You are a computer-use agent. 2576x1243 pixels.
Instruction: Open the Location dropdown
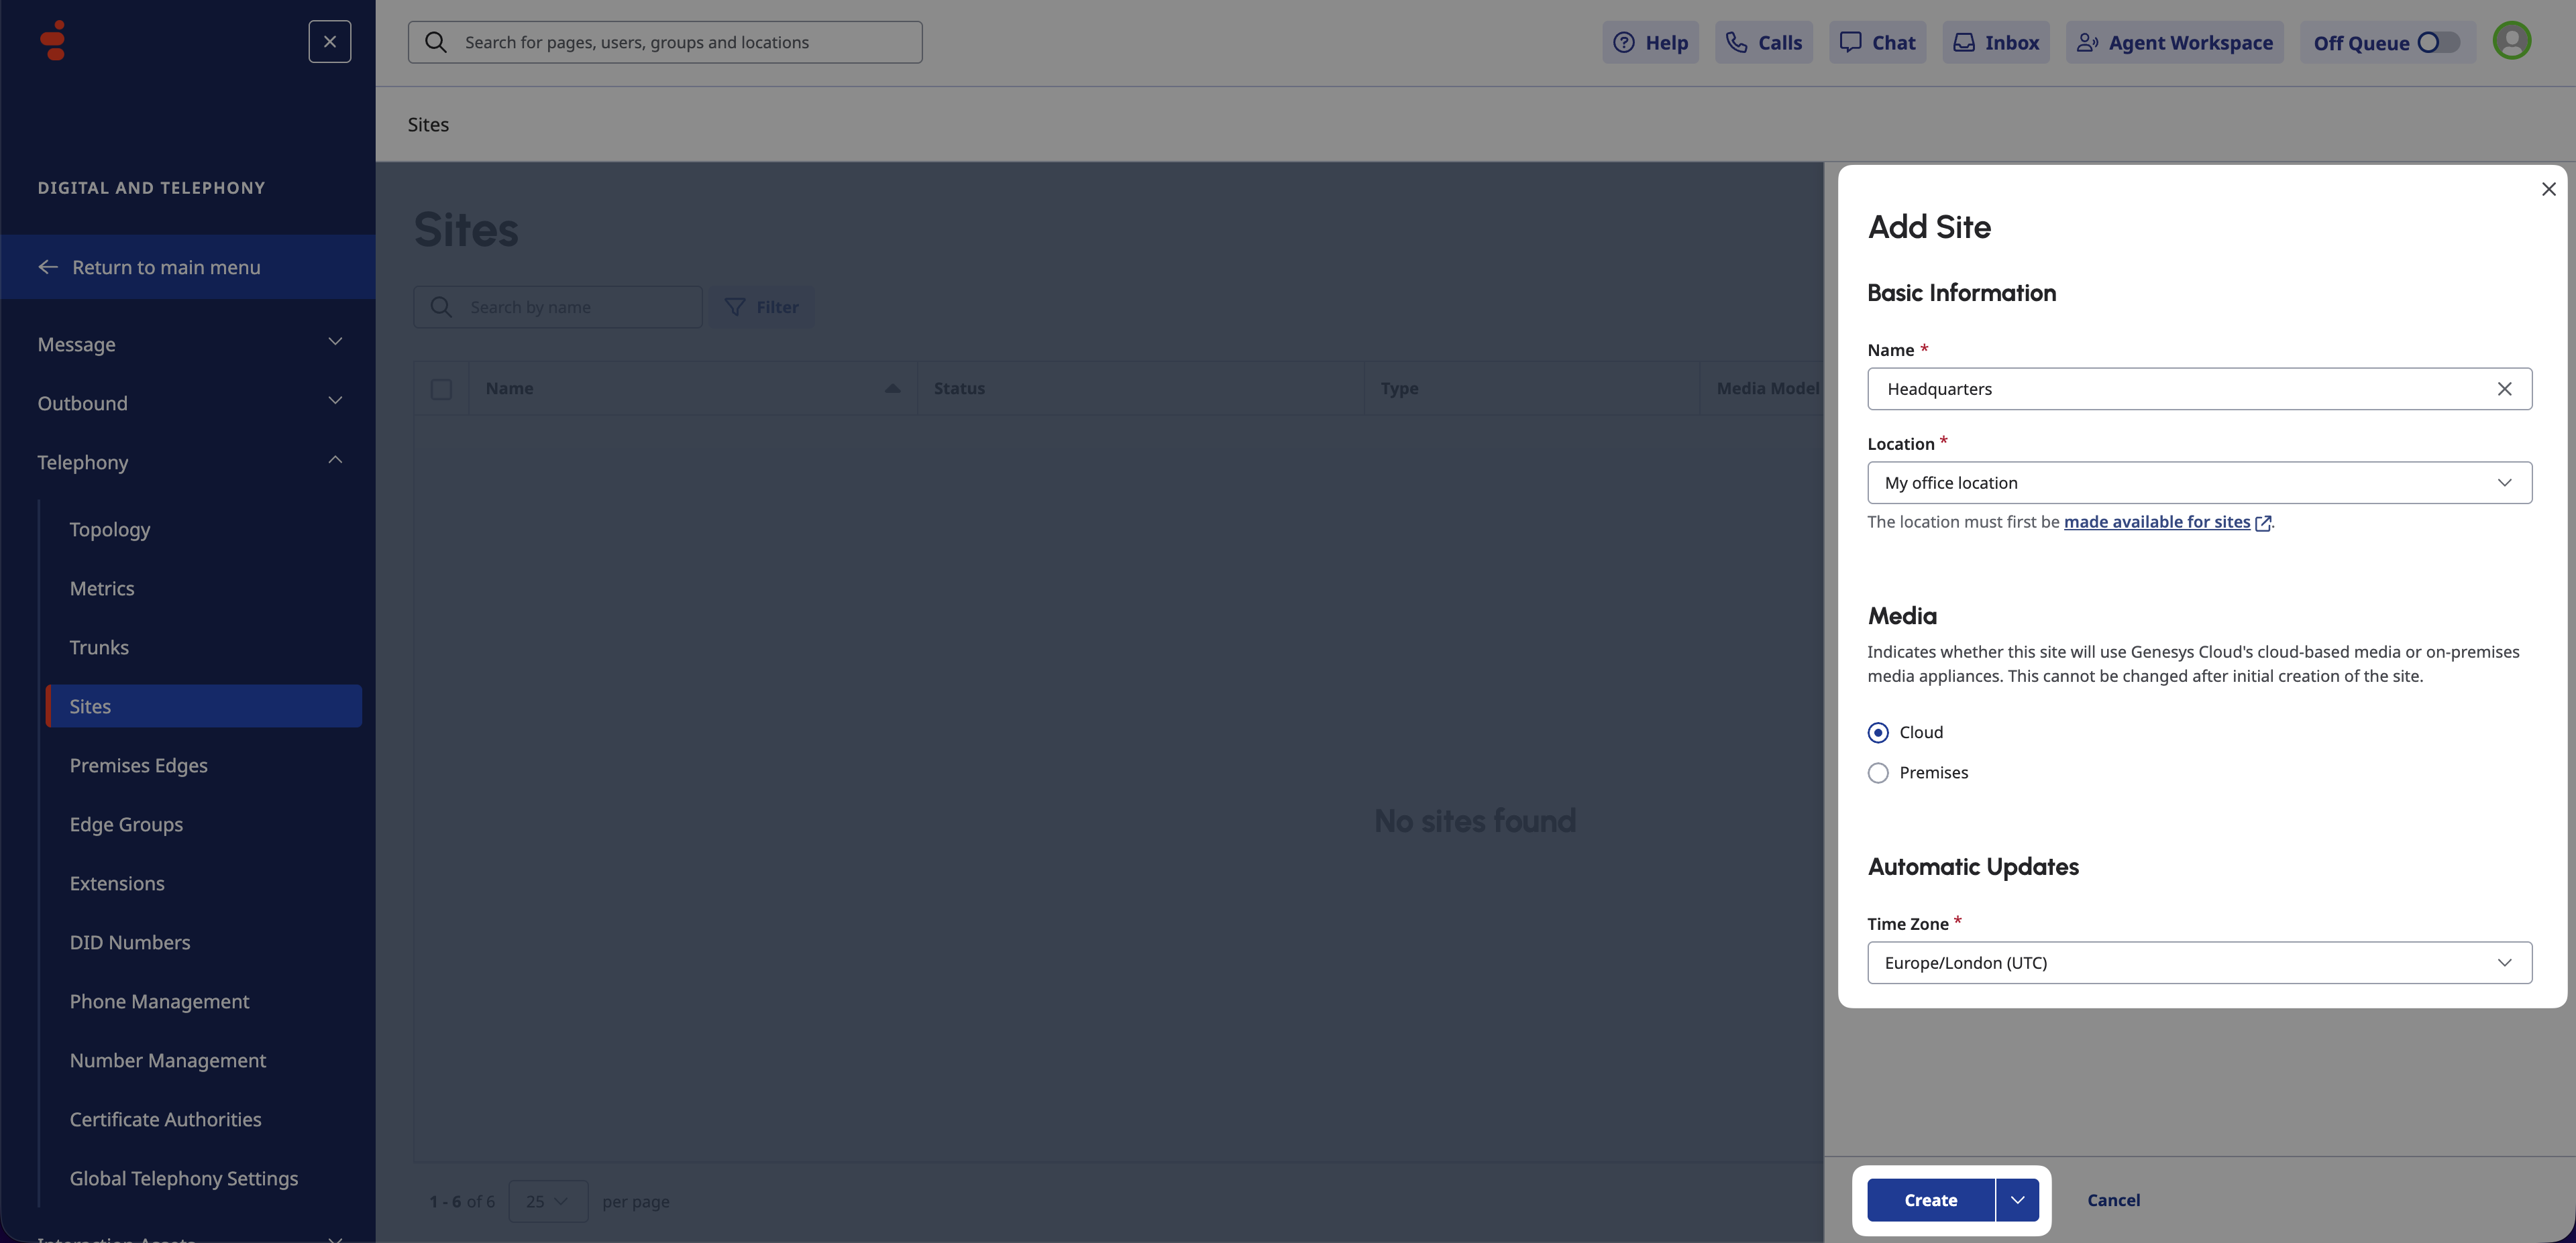point(2199,483)
